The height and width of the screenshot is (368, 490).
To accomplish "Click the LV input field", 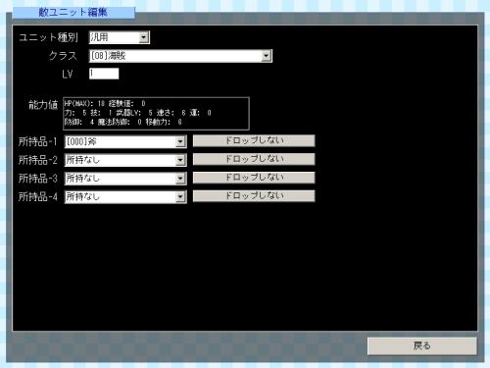I will pos(104,74).
